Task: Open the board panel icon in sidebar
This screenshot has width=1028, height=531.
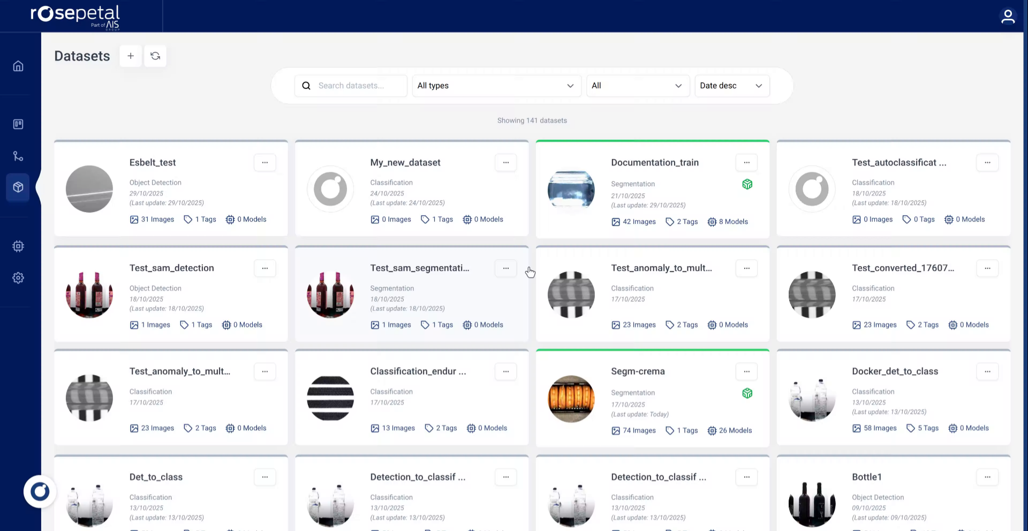Action: [18, 124]
